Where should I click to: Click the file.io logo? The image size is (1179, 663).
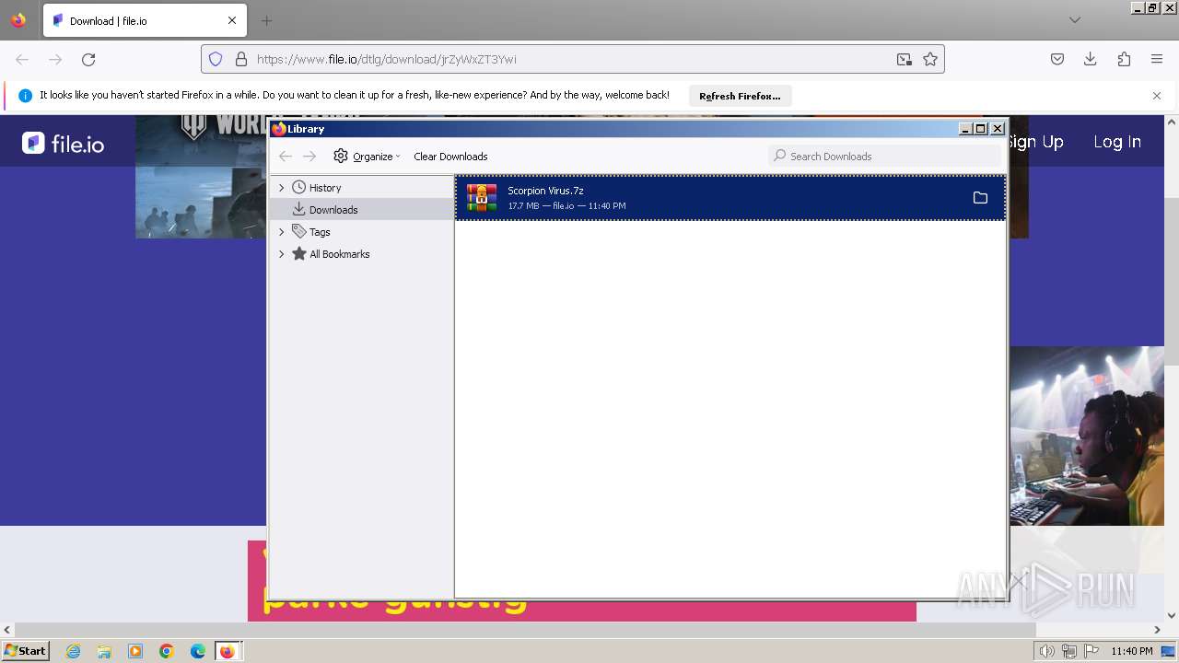coord(63,143)
